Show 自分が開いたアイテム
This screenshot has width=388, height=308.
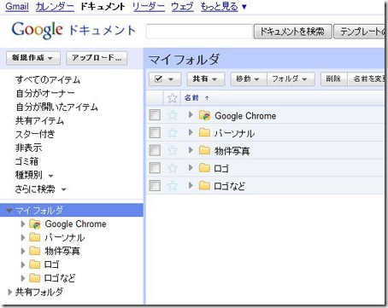pyautogui.click(x=57, y=107)
